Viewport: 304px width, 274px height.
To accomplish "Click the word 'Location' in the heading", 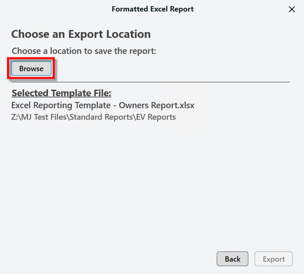I will tap(128, 34).
